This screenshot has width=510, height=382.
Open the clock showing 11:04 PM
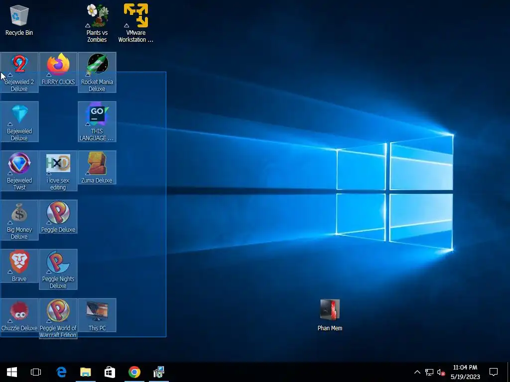pos(465,372)
